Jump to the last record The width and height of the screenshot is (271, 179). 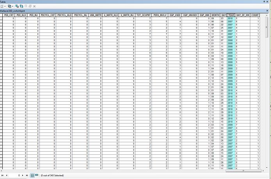[x=27, y=175]
